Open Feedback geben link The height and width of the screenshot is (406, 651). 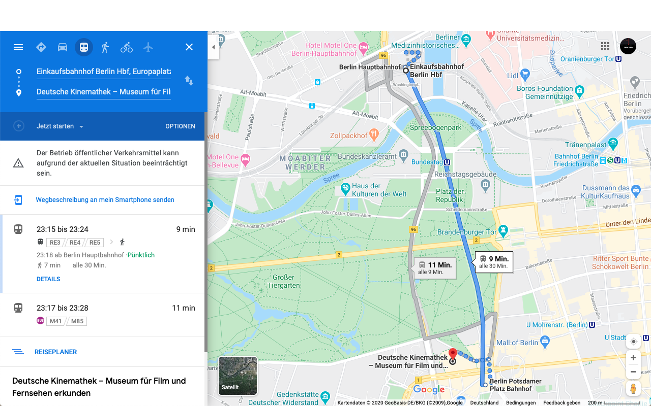pos(561,402)
